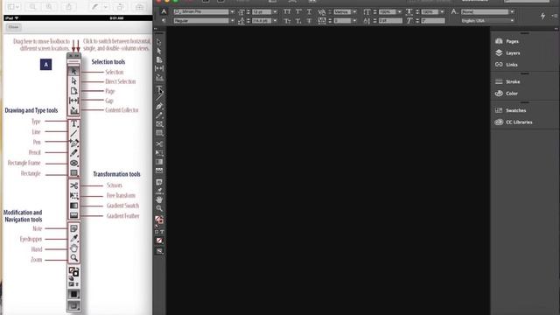Open the font family dropdown arrow
Image resolution: width=560 pixels, height=315 pixels.
232,11
